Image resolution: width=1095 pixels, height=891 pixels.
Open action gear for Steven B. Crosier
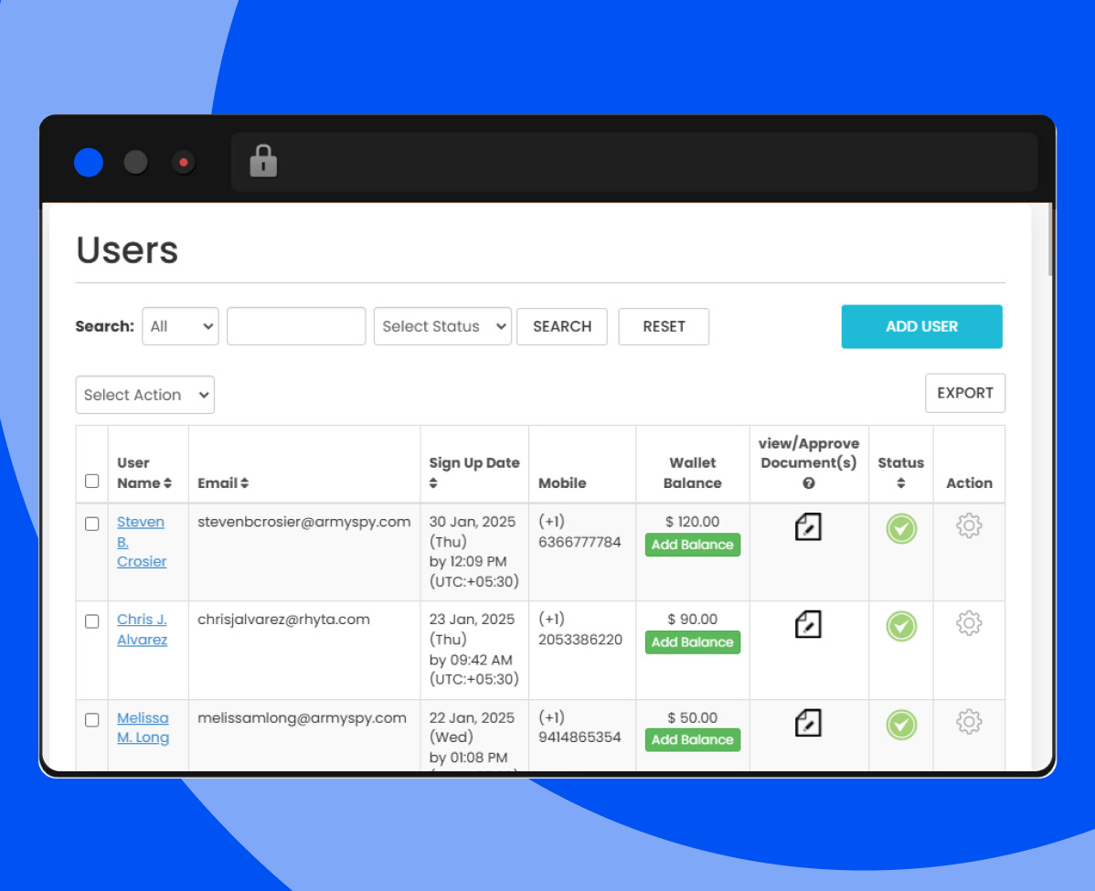point(969,526)
